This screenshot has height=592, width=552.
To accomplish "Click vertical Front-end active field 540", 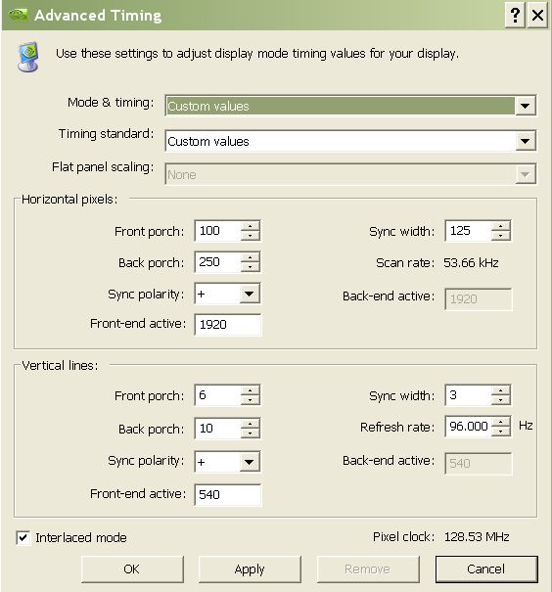I will (228, 494).
